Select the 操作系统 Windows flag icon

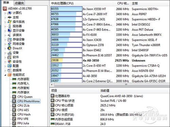[x=10, y=22]
